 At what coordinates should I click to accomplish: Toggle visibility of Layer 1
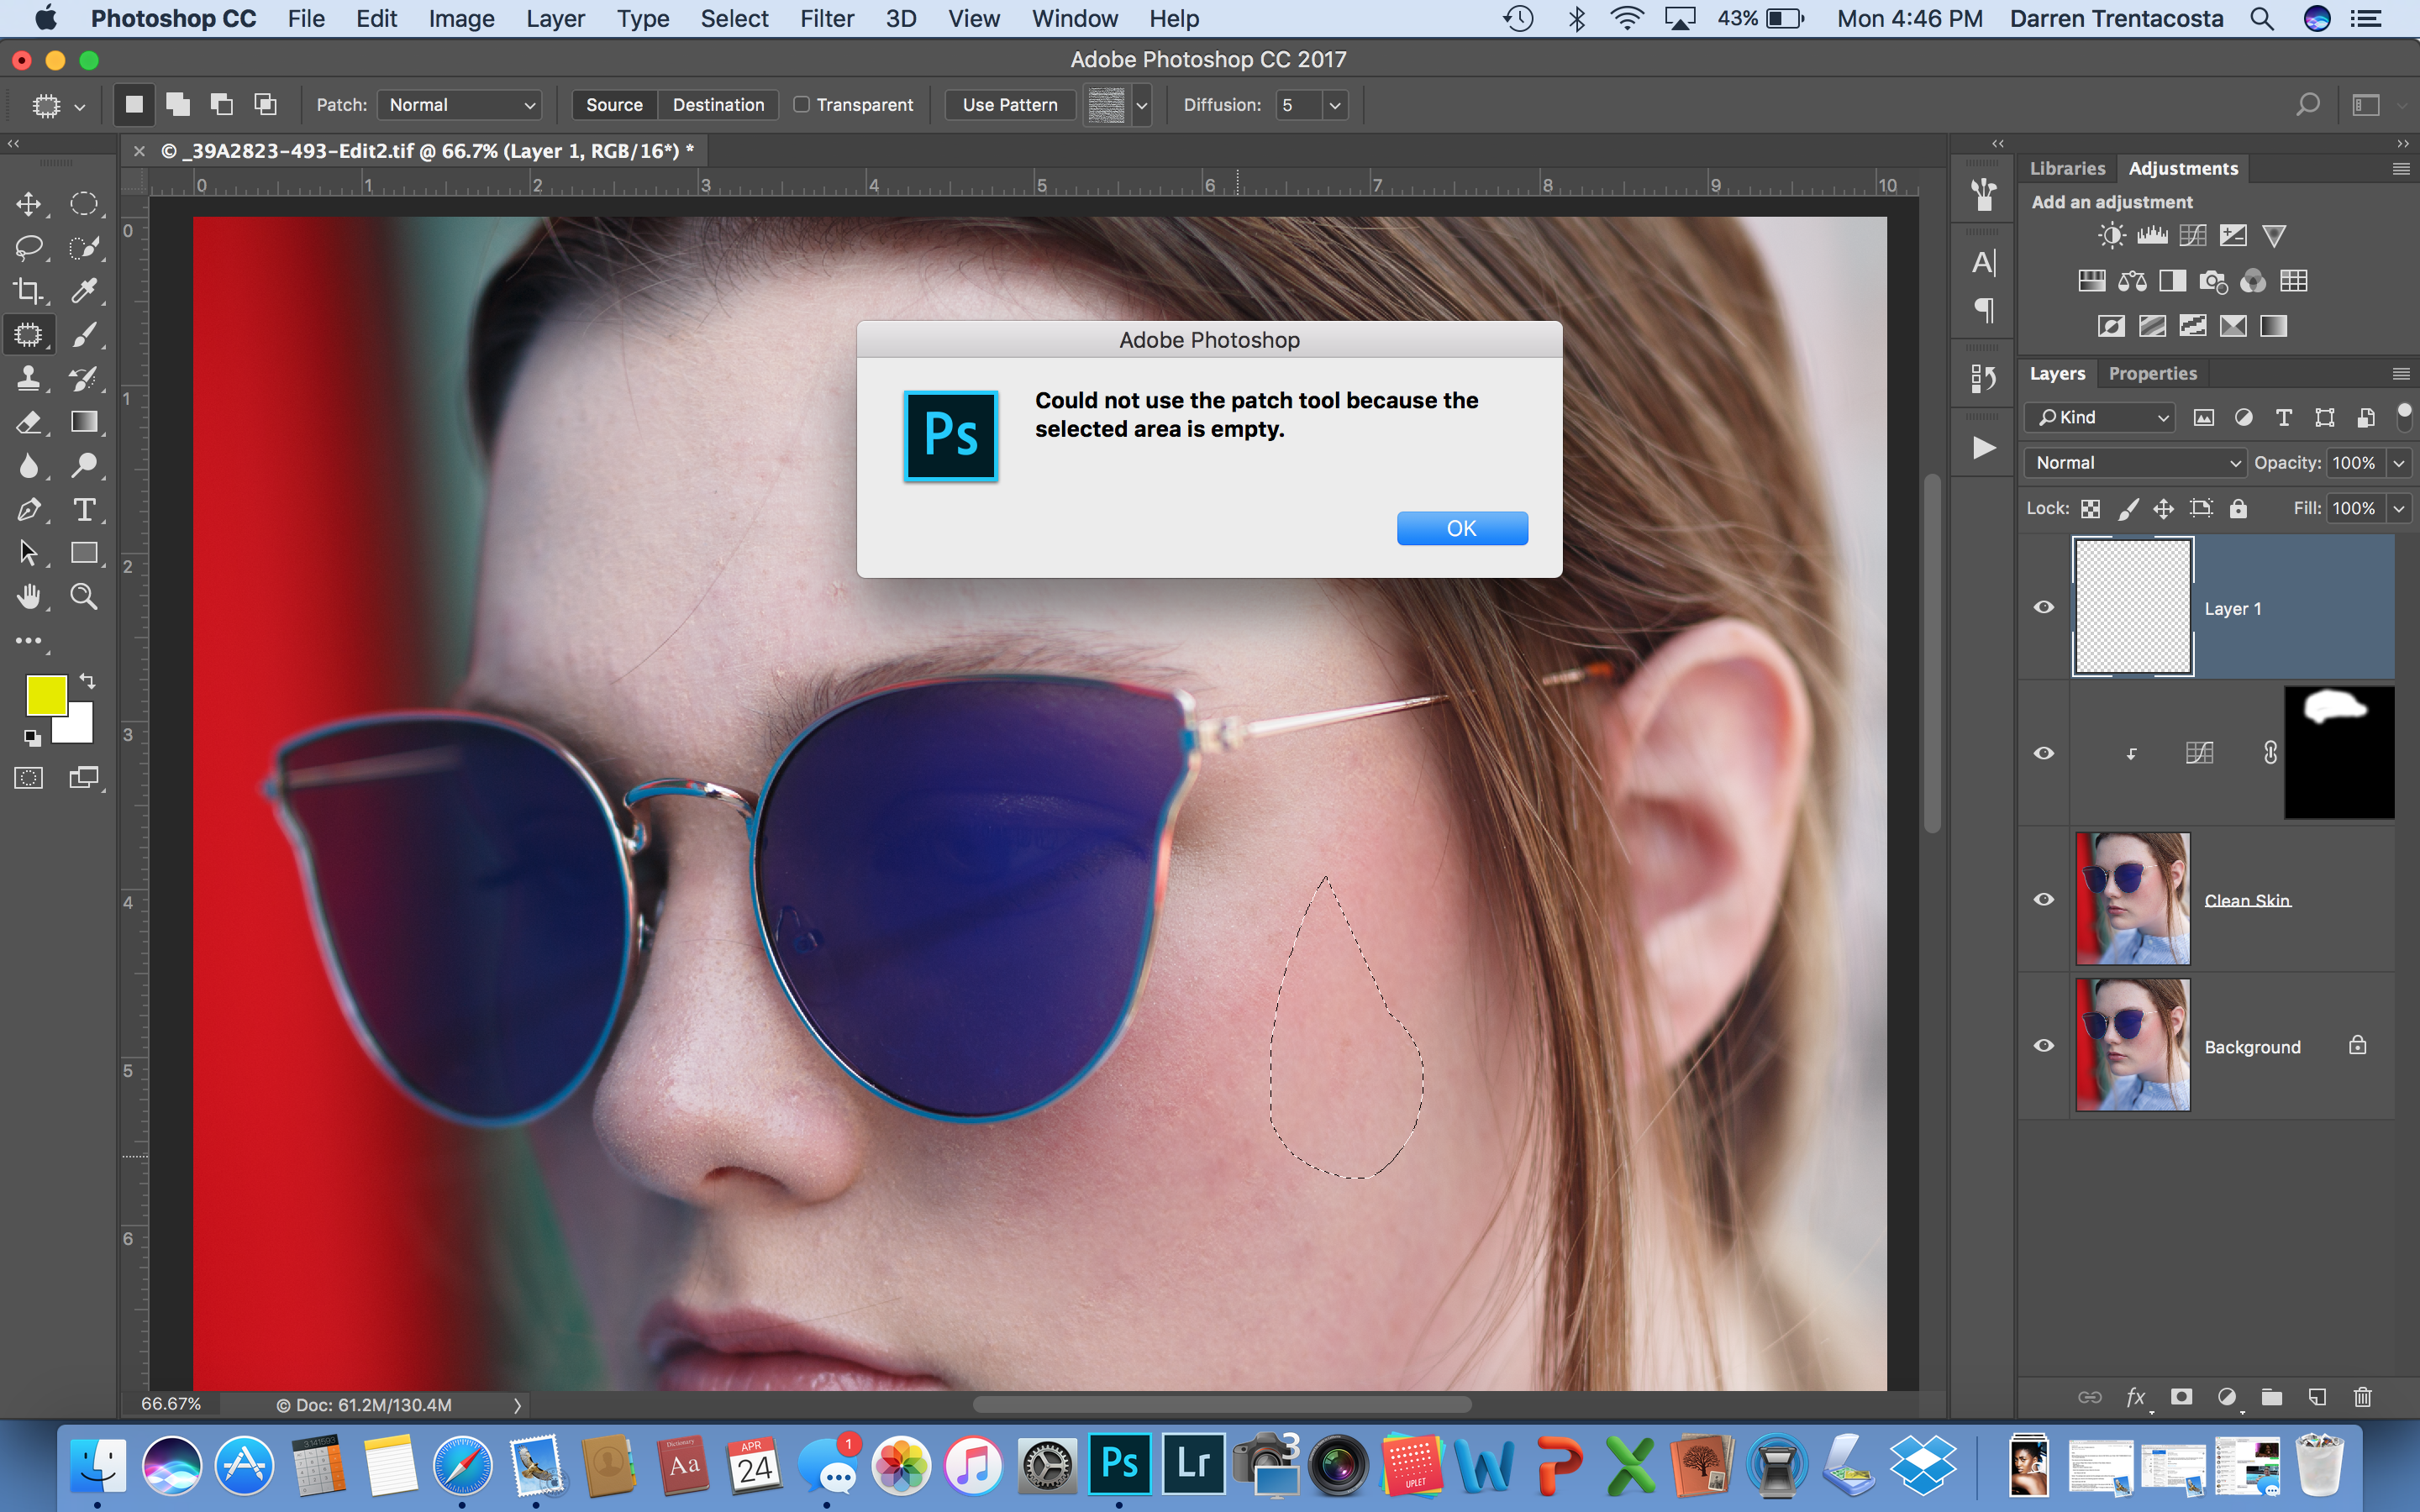tap(2044, 607)
